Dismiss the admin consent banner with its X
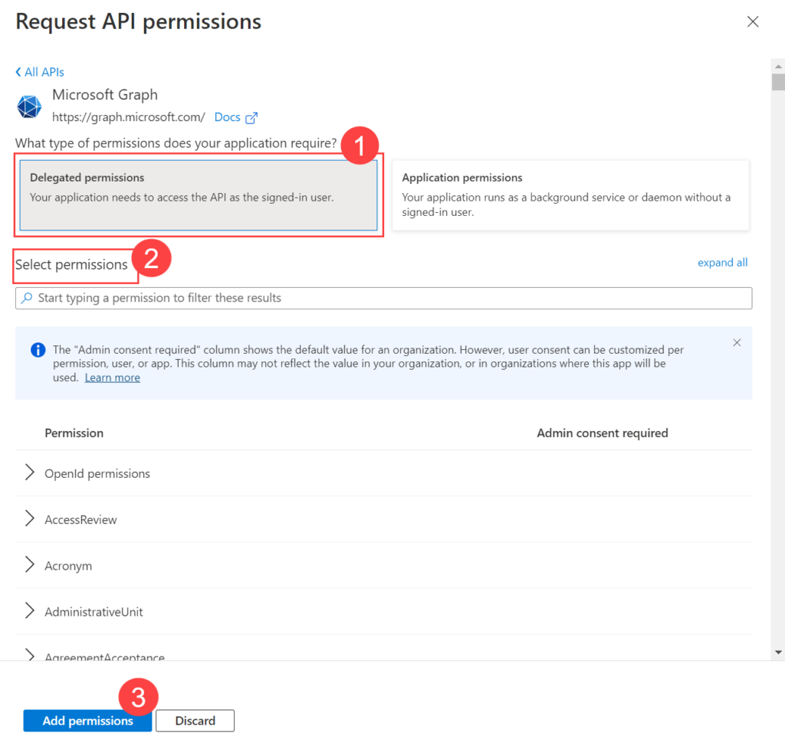The height and width of the screenshot is (749, 785). tap(737, 342)
